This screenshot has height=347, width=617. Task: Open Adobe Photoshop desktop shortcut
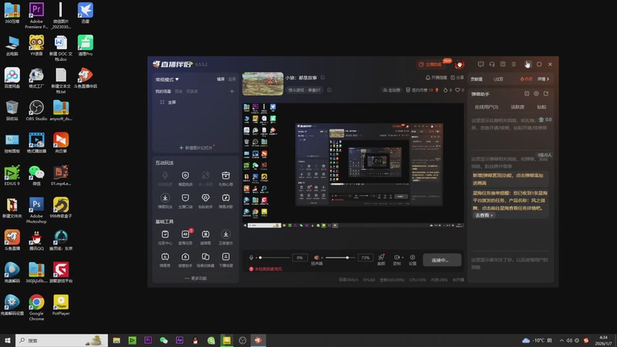point(36,210)
